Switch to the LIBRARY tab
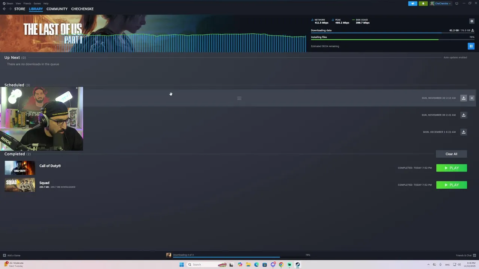The height and width of the screenshot is (269, 479). [x=36, y=9]
